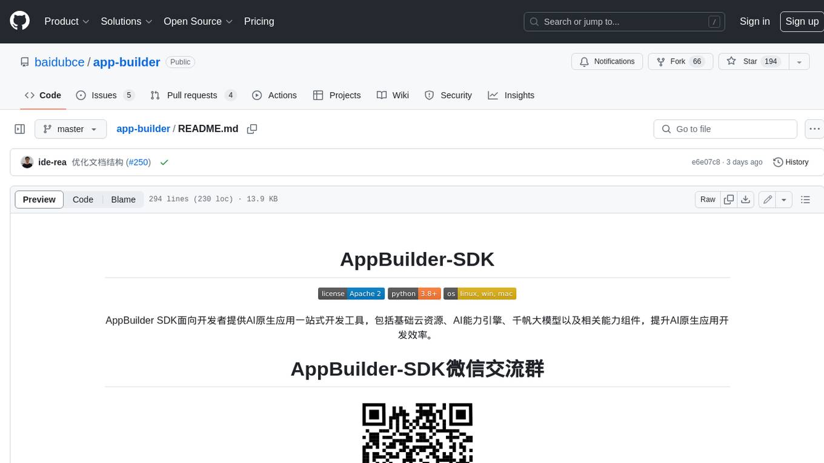824x463 pixels.
Task: Open the master branch selector
Action: pyautogui.click(x=70, y=129)
